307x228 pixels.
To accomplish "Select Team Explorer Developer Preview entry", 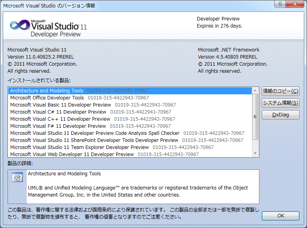I will pyautogui.click(x=80, y=147).
